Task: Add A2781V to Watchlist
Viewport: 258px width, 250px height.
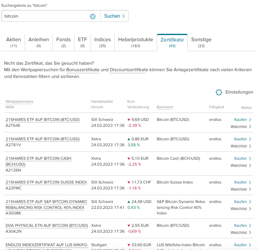Action: pos(241,146)
